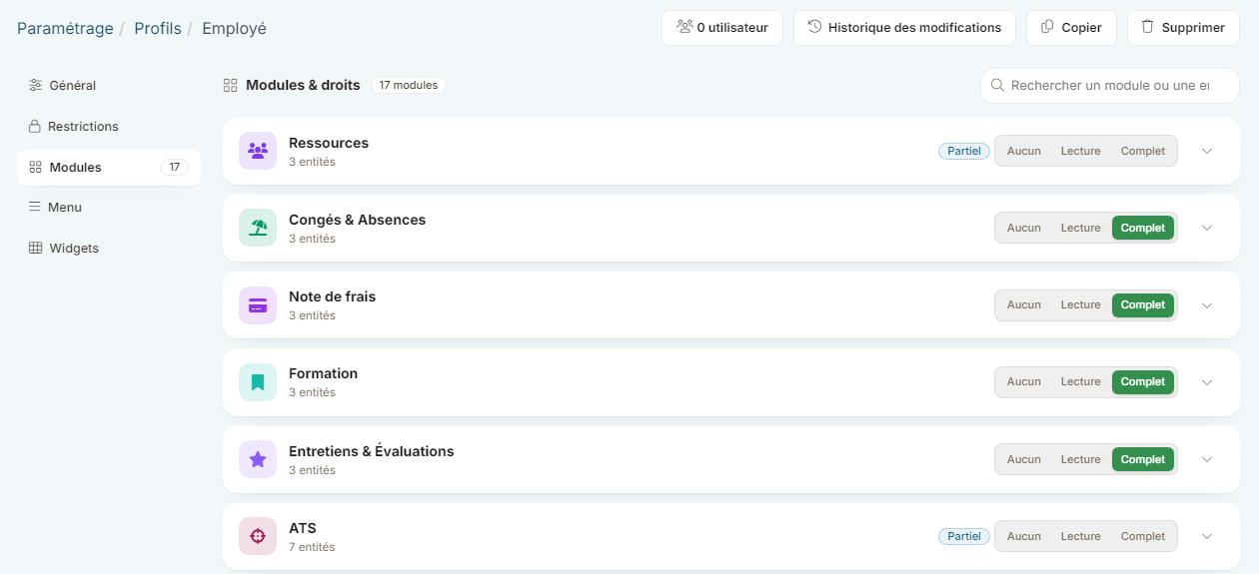This screenshot has width=1259, height=574.
Task: Click the magnifier icon in search box
Action: [997, 85]
